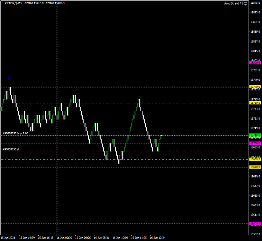Click the magenta 15700.0 price tag
Viewport: 262px width, 241px height.
coord(255,143)
